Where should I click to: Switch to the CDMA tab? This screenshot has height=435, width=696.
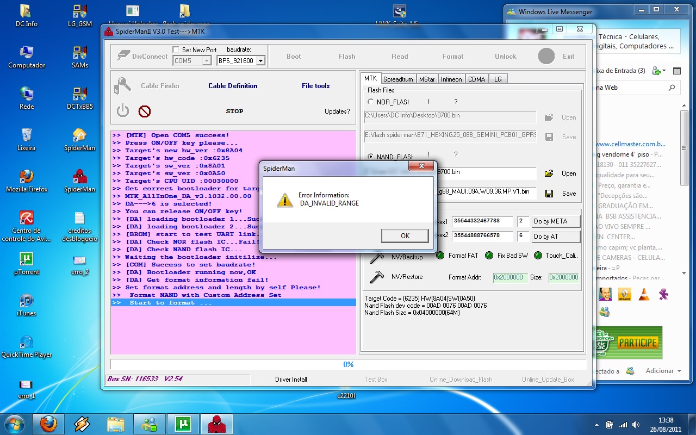[477, 79]
